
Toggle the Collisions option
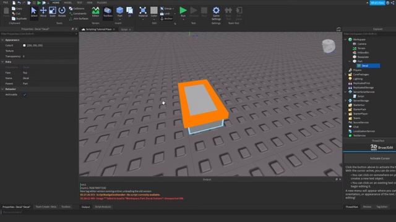[77, 9]
